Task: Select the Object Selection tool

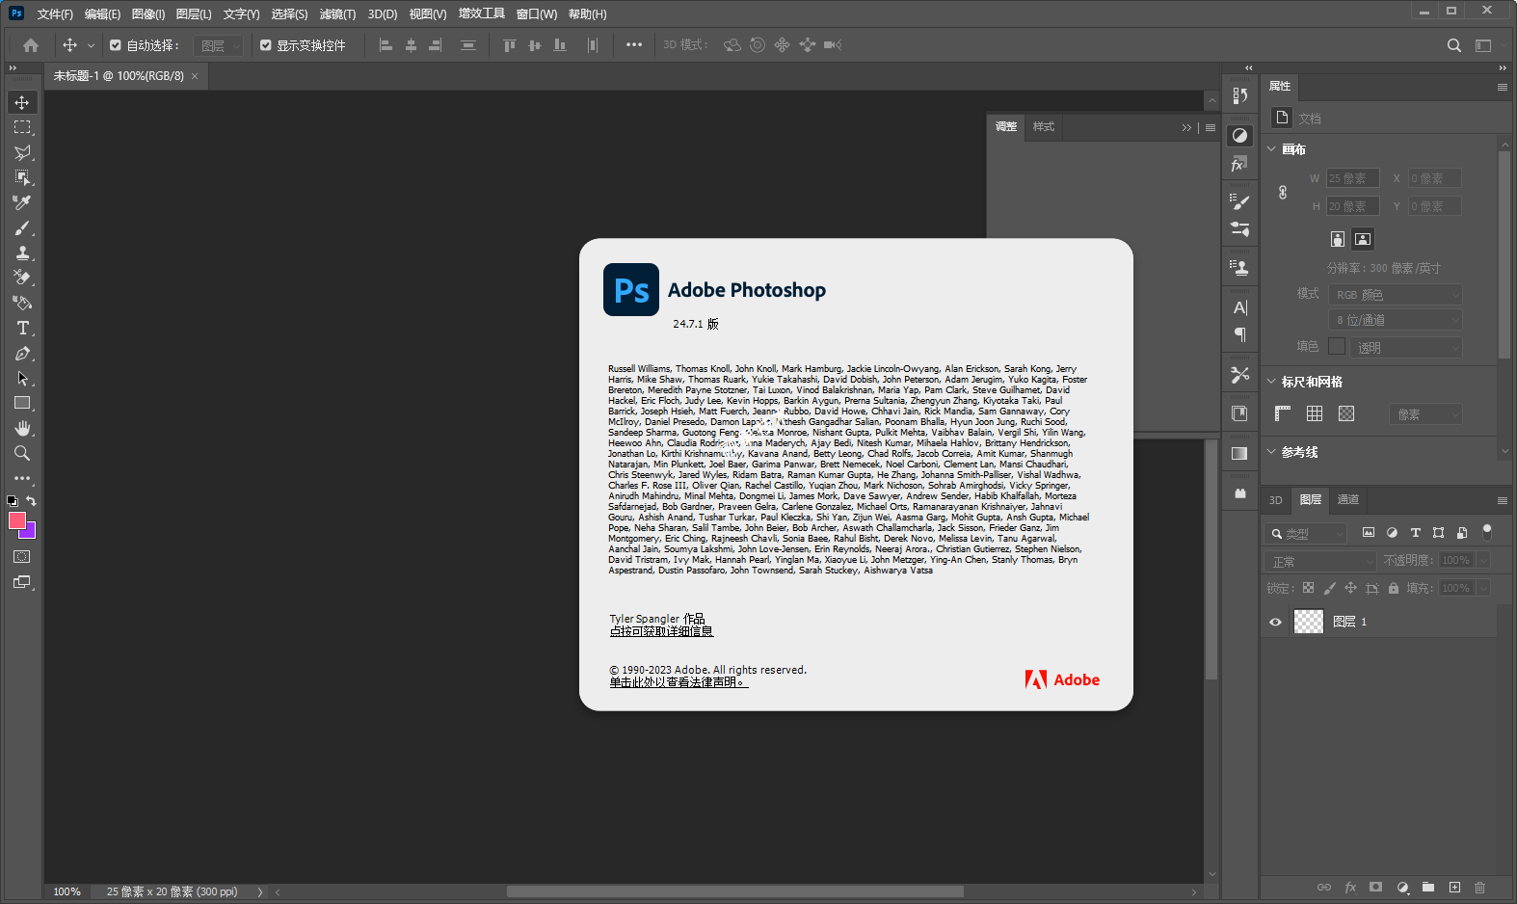Action: point(22,177)
